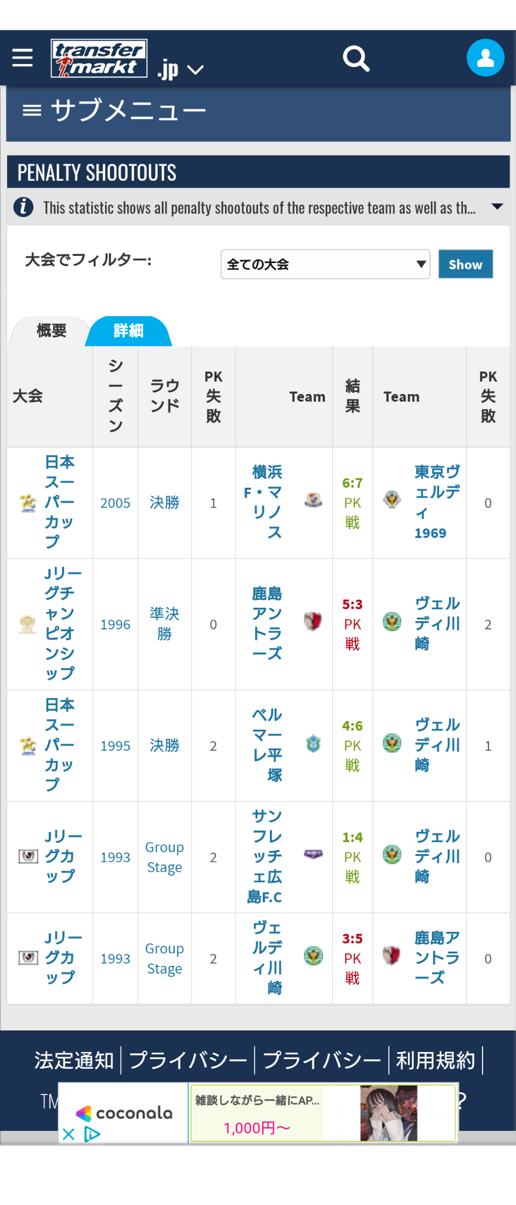The image size is (516, 1205).
Task: Click the Bellmare Hiratsuka club crest
Action: pyautogui.click(x=314, y=743)
